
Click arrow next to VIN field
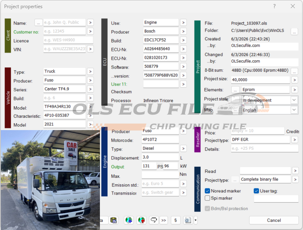(x=90, y=49)
